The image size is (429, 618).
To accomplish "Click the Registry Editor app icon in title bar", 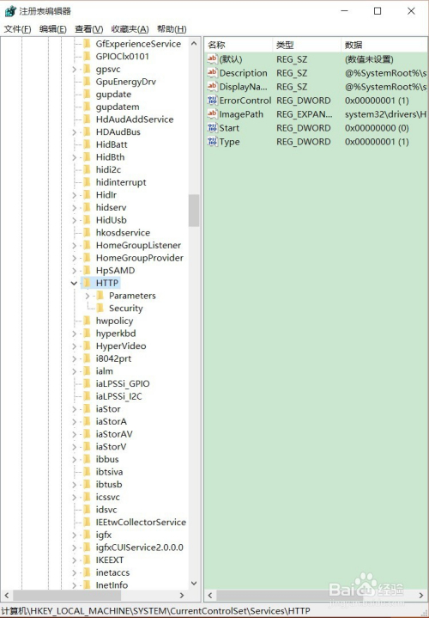I will click(x=10, y=11).
